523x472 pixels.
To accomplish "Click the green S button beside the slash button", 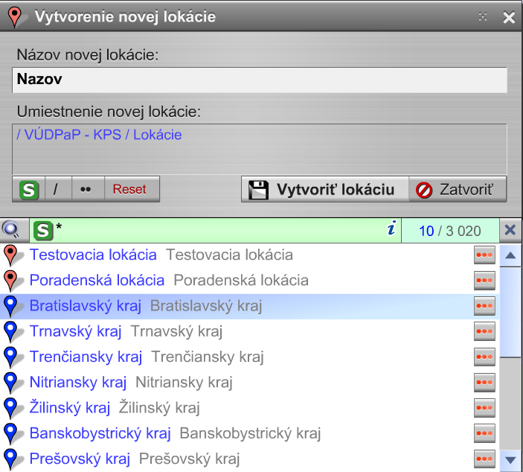I will pos(29,189).
